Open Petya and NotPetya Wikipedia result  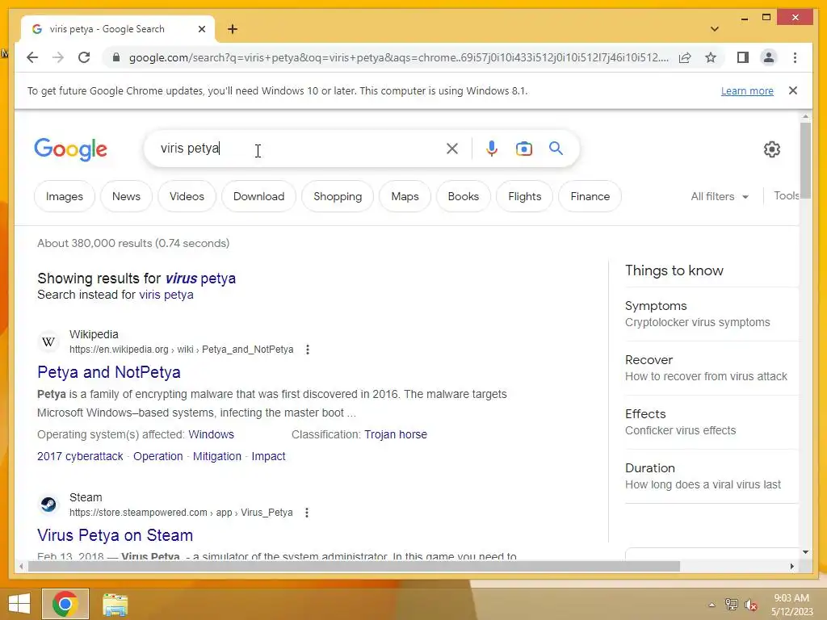coord(109,372)
